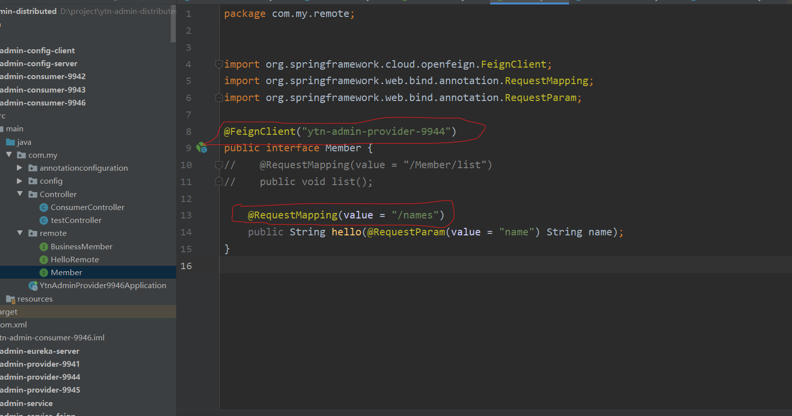Select the main folder in tree
Screen dimensions: 792x416
[14, 128]
